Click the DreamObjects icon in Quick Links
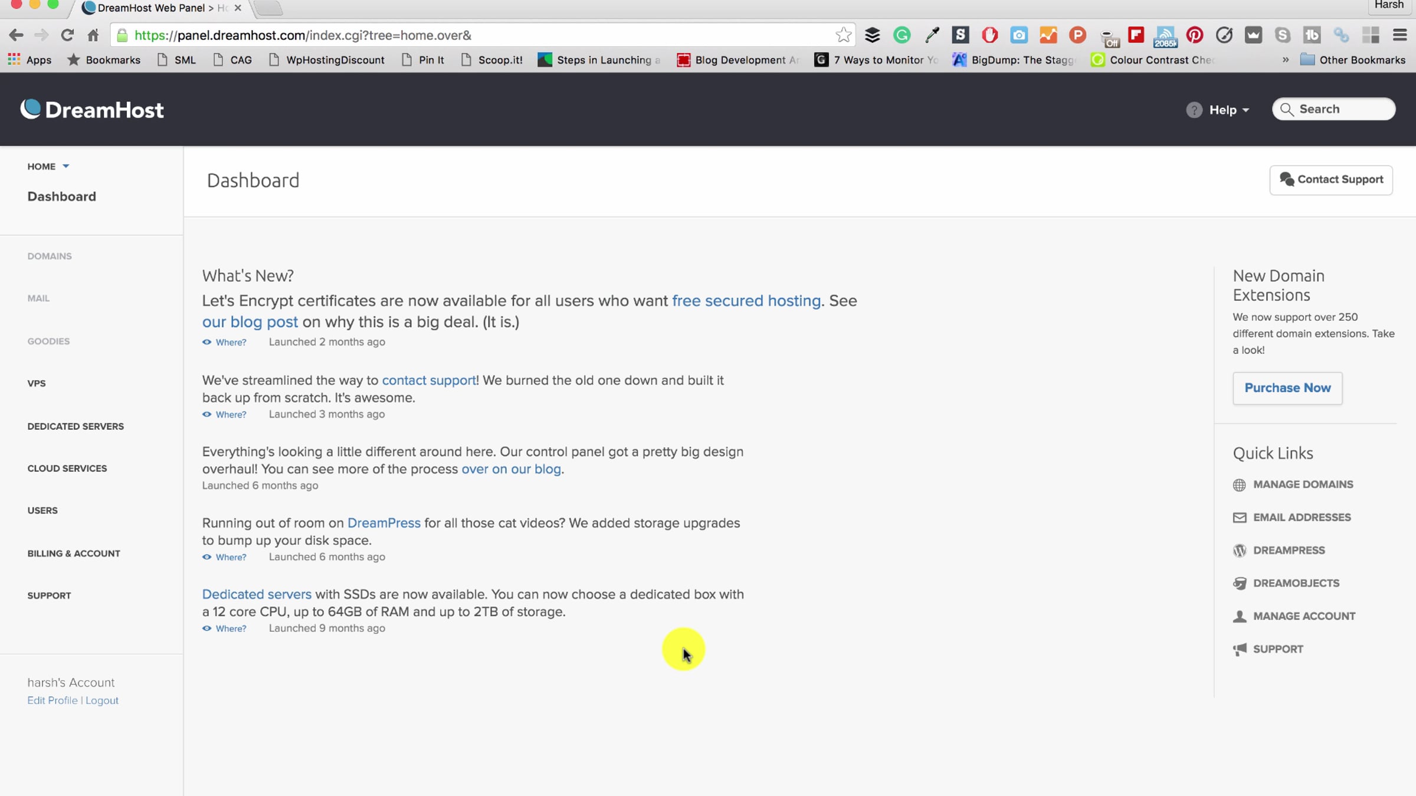Image resolution: width=1416 pixels, height=796 pixels. click(1239, 583)
